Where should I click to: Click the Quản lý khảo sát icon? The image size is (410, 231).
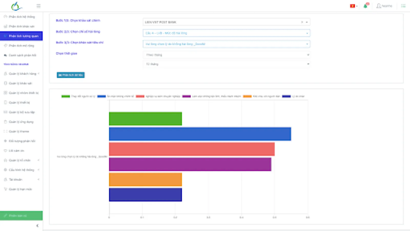click(5, 83)
